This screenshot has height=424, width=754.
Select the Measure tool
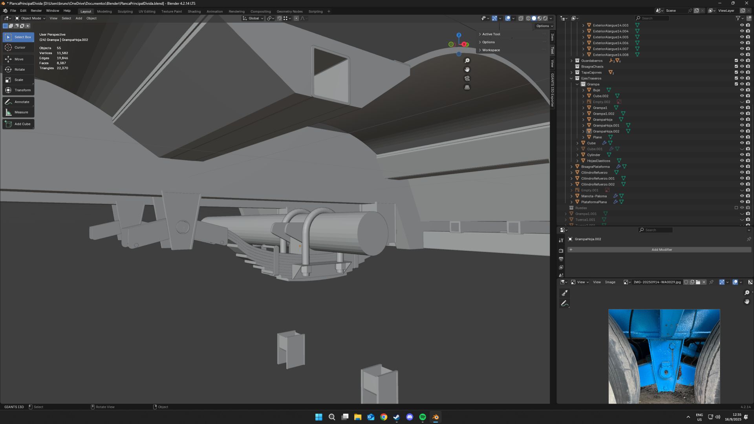coord(18,112)
